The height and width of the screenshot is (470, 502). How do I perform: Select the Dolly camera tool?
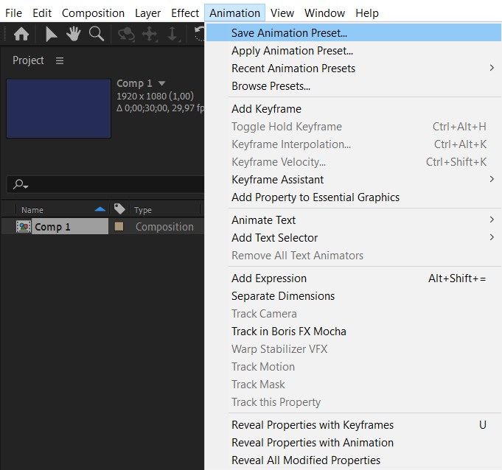point(172,34)
